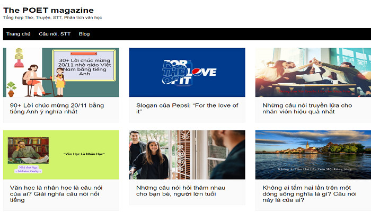This screenshot has width=371, height=212.
Task: Read 'Những câu nói truyền lửa cho nhân viên'
Action: point(307,108)
